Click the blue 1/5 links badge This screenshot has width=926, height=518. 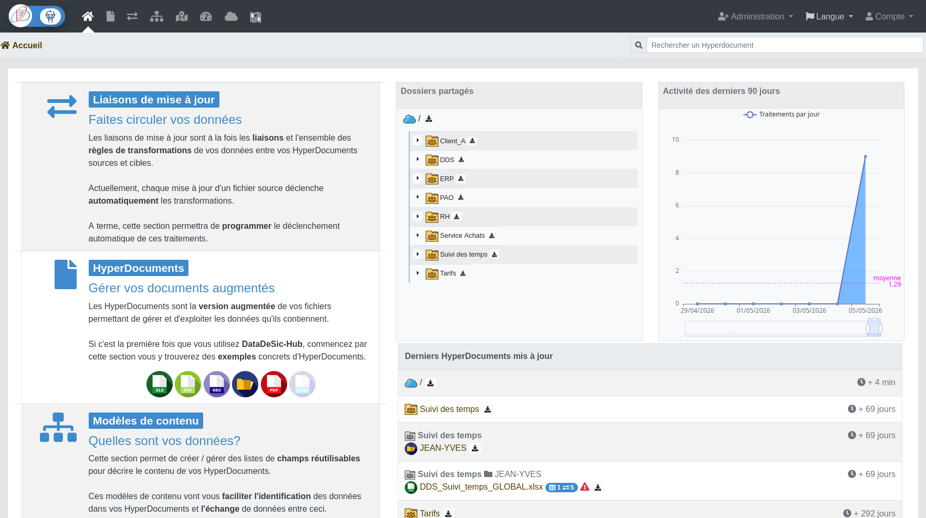(562, 488)
